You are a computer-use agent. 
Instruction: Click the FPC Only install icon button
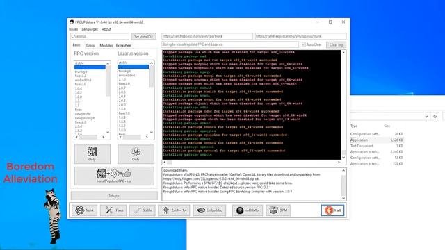click(x=92, y=154)
